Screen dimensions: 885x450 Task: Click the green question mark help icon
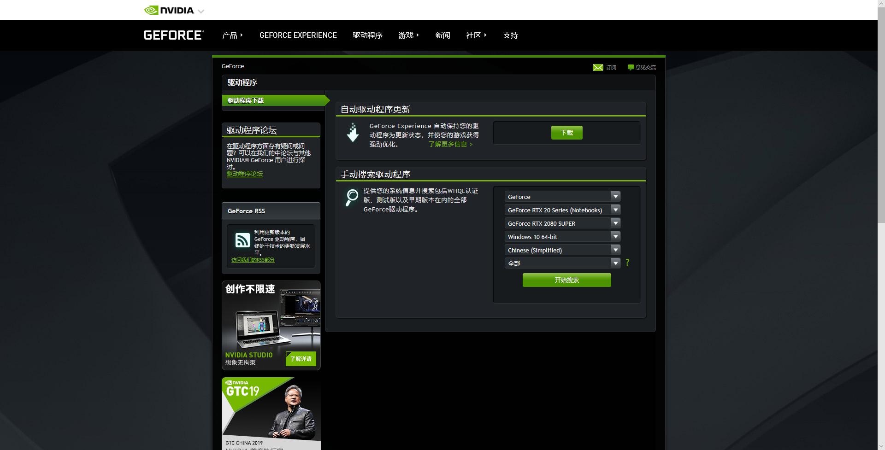627,263
